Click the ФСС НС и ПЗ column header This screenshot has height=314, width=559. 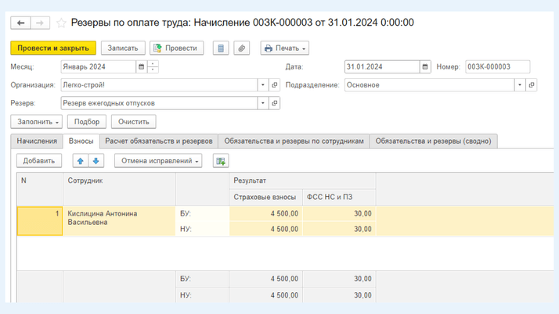[x=339, y=197]
